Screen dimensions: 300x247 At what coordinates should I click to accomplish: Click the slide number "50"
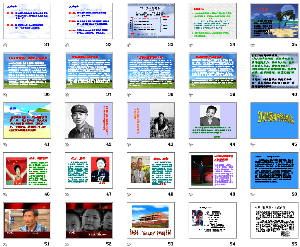click(294, 194)
